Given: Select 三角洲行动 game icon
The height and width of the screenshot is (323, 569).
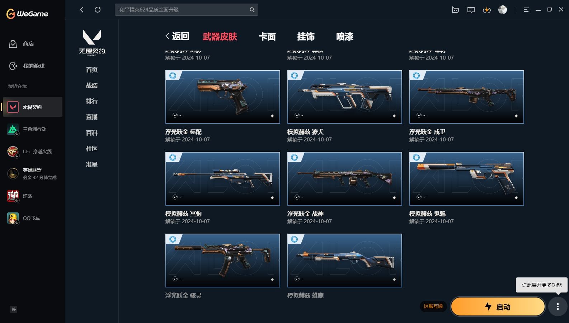Looking at the screenshot, I should (x=13, y=129).
